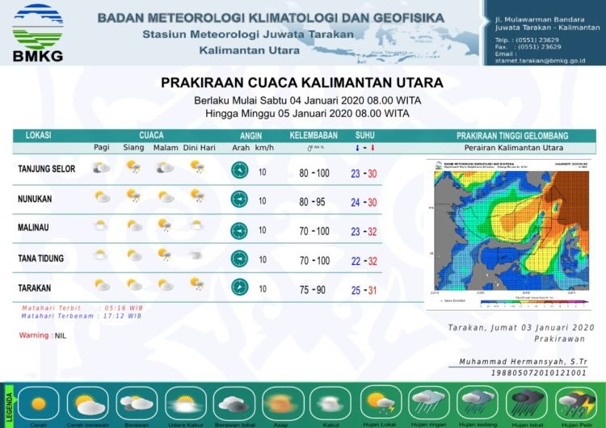Select the Hujan sedang legend icon
Screen dimensions: 606x428
click(478, 402)
